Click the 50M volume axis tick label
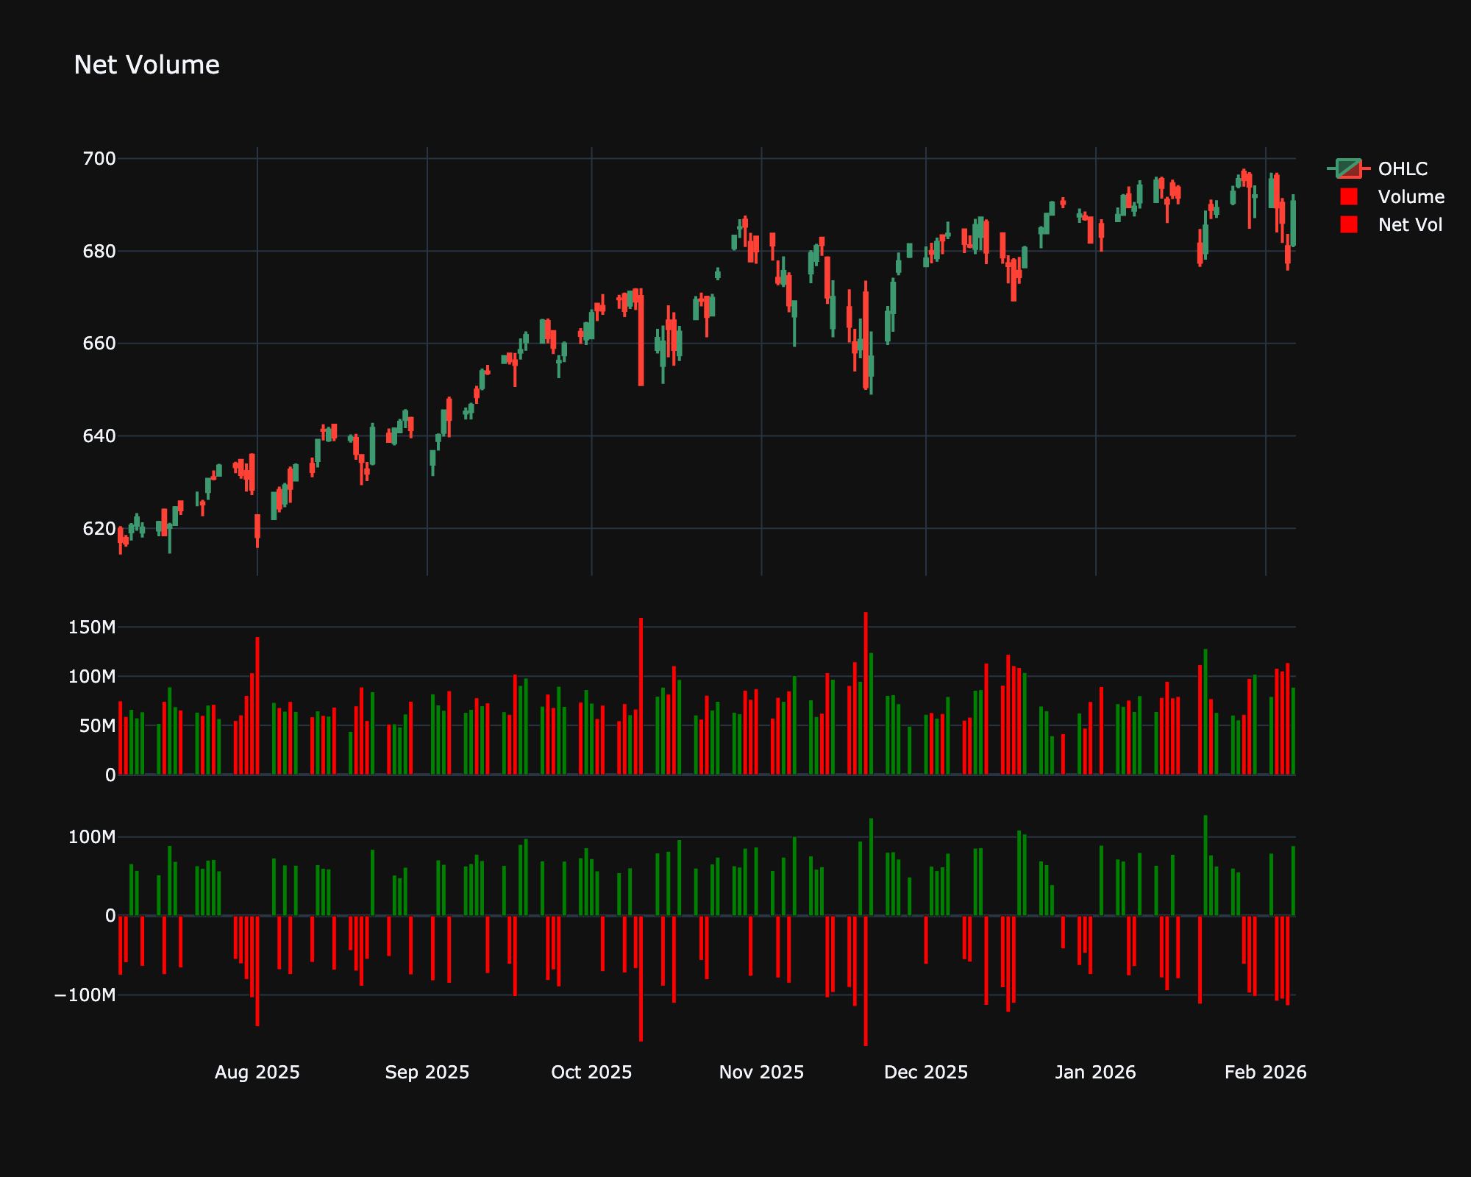1471x1177 pixels. click(x=97, y=725)
